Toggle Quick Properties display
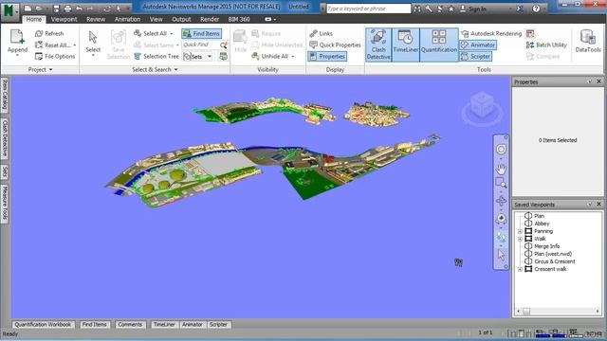 click(335, 45)
